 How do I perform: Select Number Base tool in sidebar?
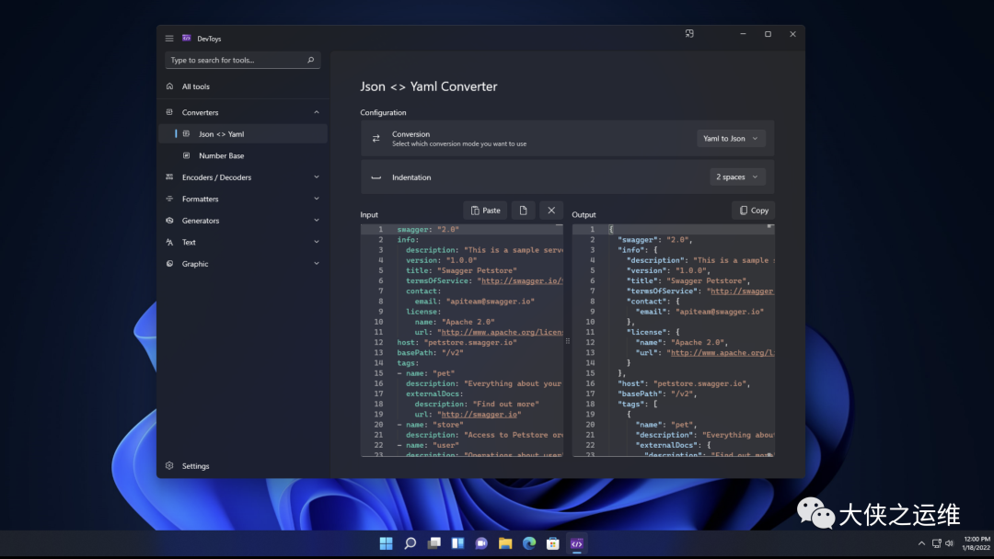(243, 155)
